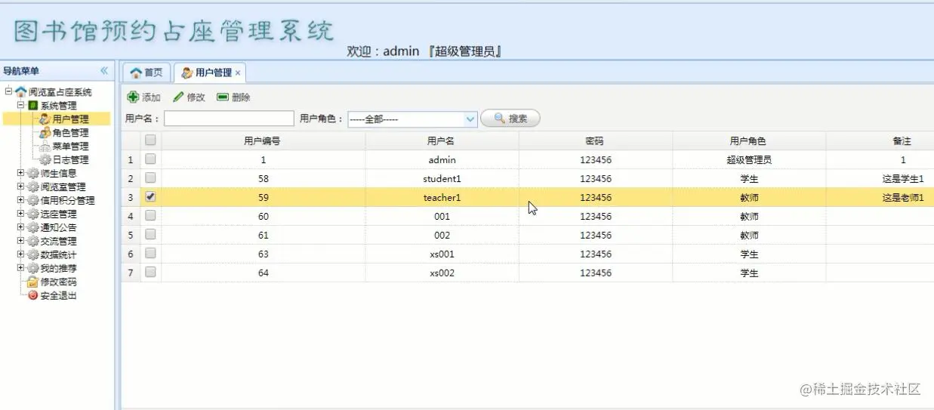Click the 'xs002' username cell
The image size is (934, 410).
pos(442,273)
